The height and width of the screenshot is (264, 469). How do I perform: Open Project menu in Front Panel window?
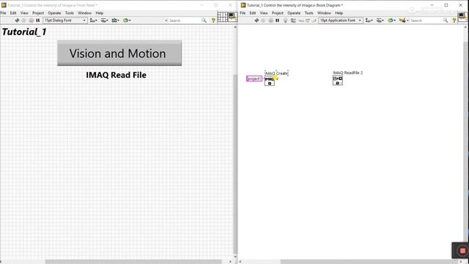pos(38,13)
